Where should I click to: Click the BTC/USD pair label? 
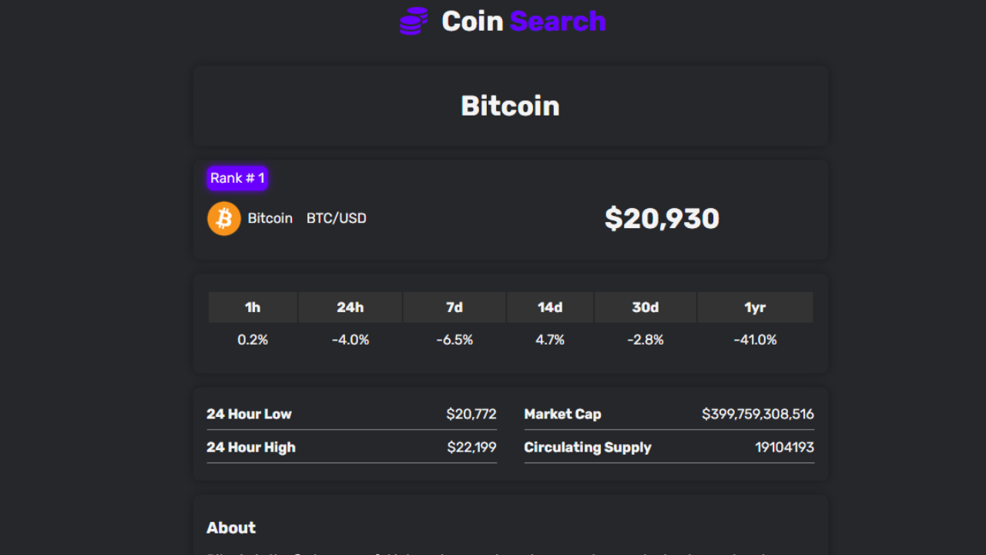pos(337,219)
